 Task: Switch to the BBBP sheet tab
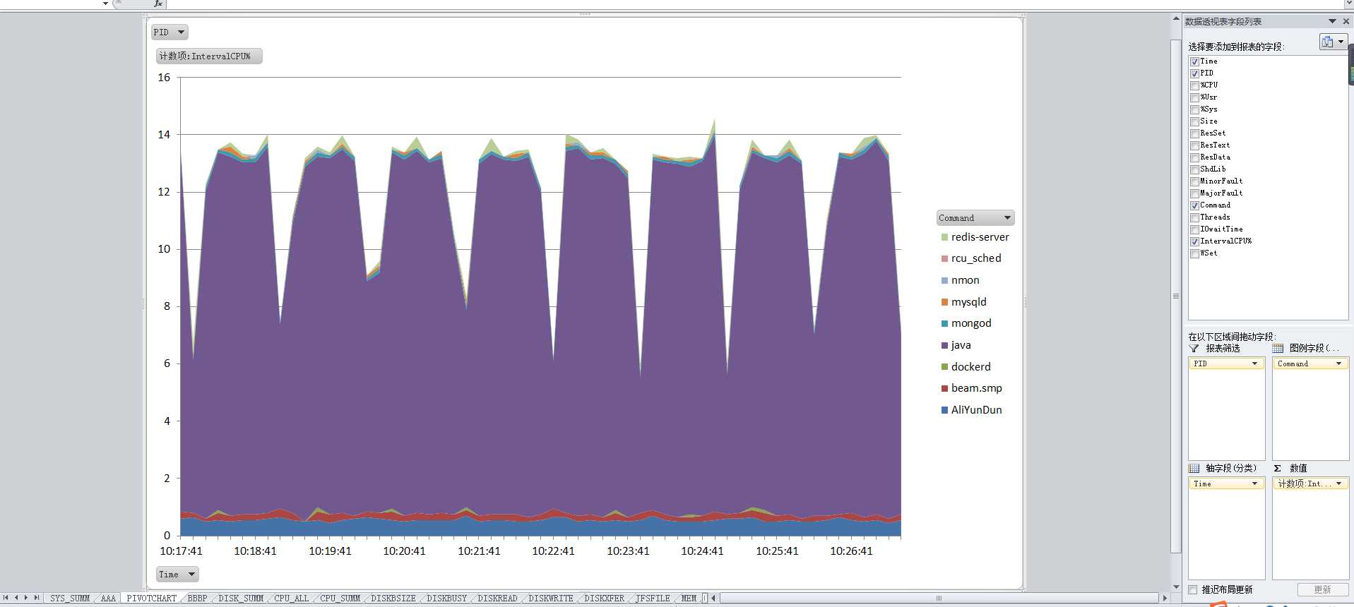coord(198,599)
